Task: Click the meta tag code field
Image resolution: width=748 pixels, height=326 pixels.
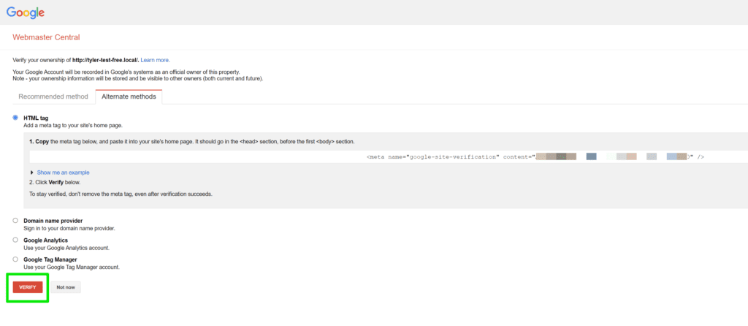Action: pos(389,156)
